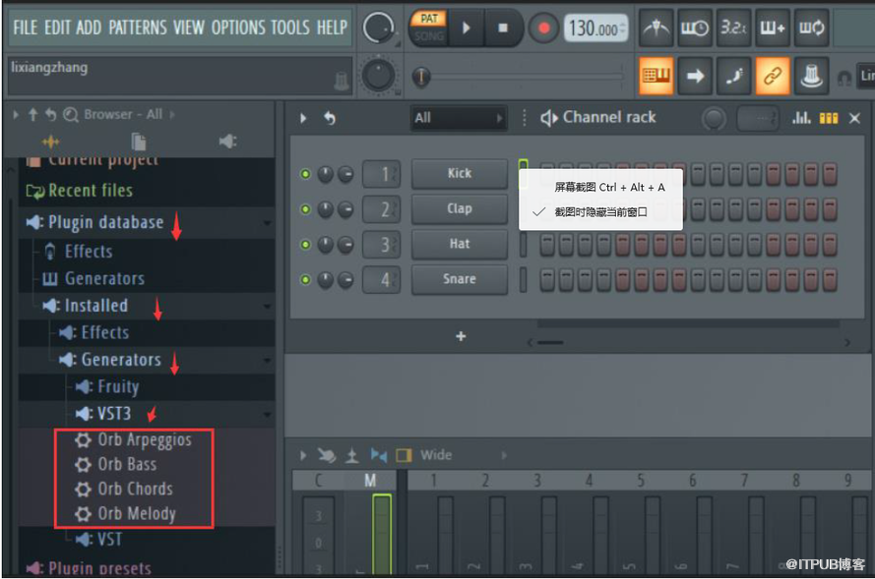This screenshot has height=579, width=875.
Task: Enable the 3-2-1 countdown before recording
Action: [x=732, y=29]
